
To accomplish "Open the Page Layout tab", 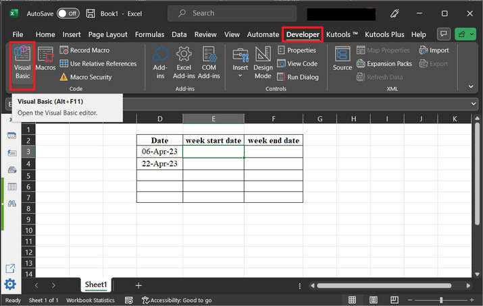I will coord(107,34).
